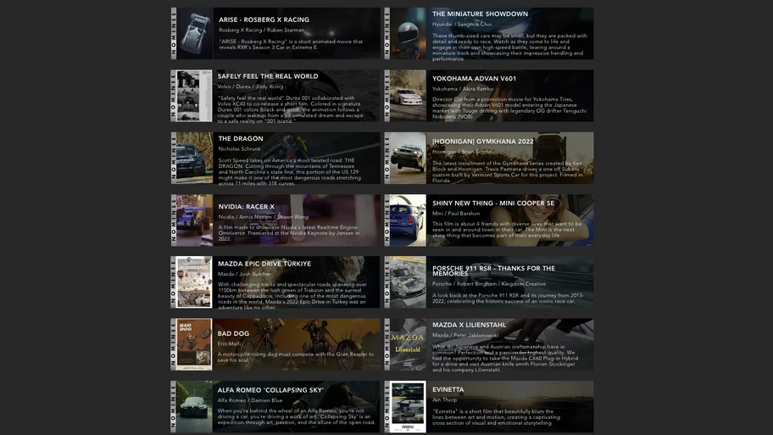Click the Safely Feel The Real World description

click(290, 109)
